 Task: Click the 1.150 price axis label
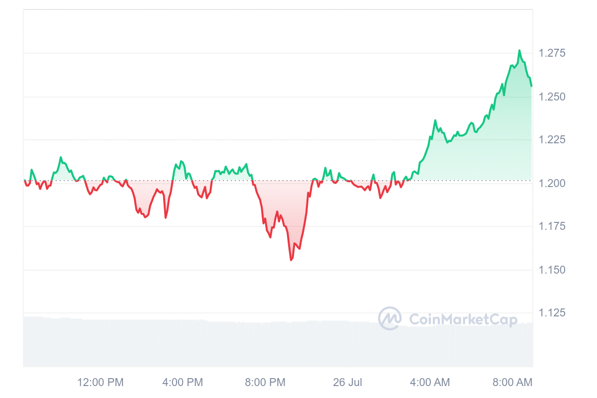[x=552, y=270]
